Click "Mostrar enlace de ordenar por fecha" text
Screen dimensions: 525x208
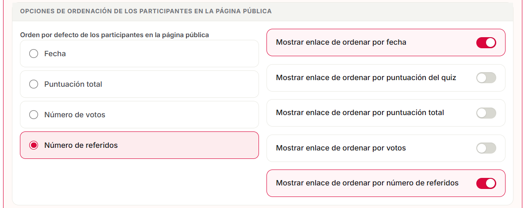tap(341, 42)
